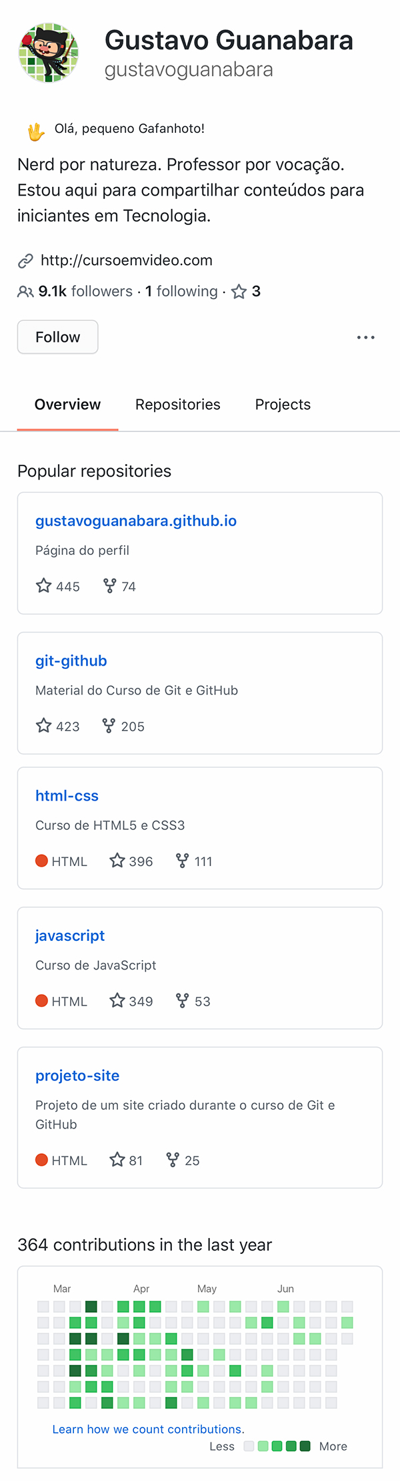This screenshot has width=400, height=1481.
Task: Click the fork icon showing 53 on javascript repo
Action: click(x=181, y=1001)
